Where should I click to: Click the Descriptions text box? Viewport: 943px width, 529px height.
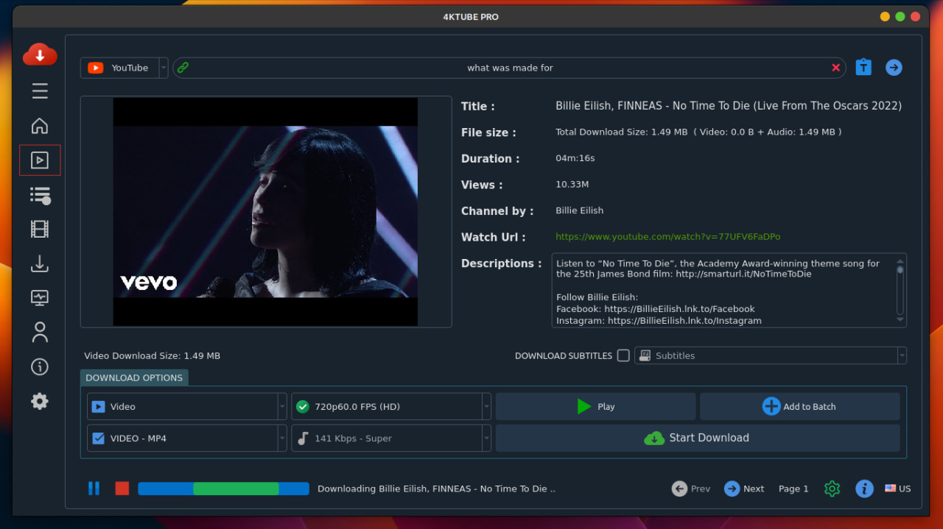729,291
